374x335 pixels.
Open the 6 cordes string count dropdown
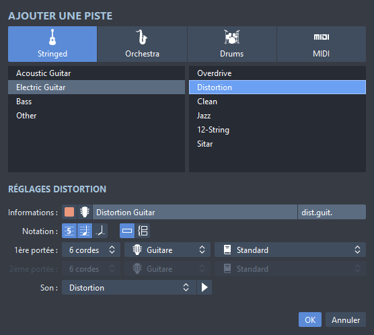pos(91,250)
